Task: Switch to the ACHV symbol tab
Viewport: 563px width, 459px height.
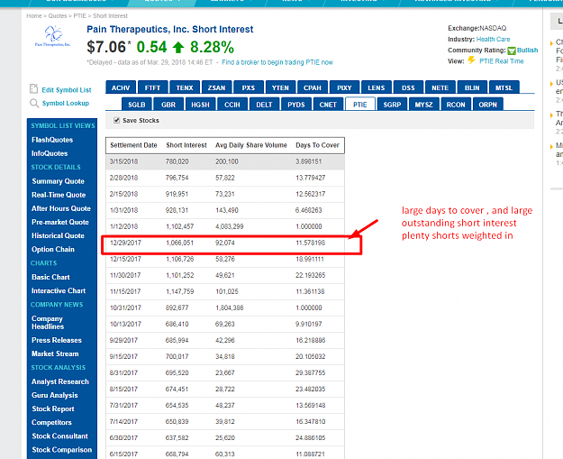Action: click(121, 87)
